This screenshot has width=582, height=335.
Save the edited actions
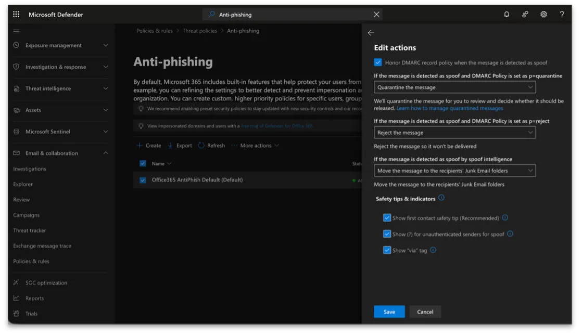tap(389, 312)
